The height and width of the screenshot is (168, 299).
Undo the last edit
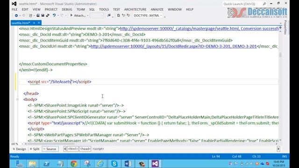[54, 15]
